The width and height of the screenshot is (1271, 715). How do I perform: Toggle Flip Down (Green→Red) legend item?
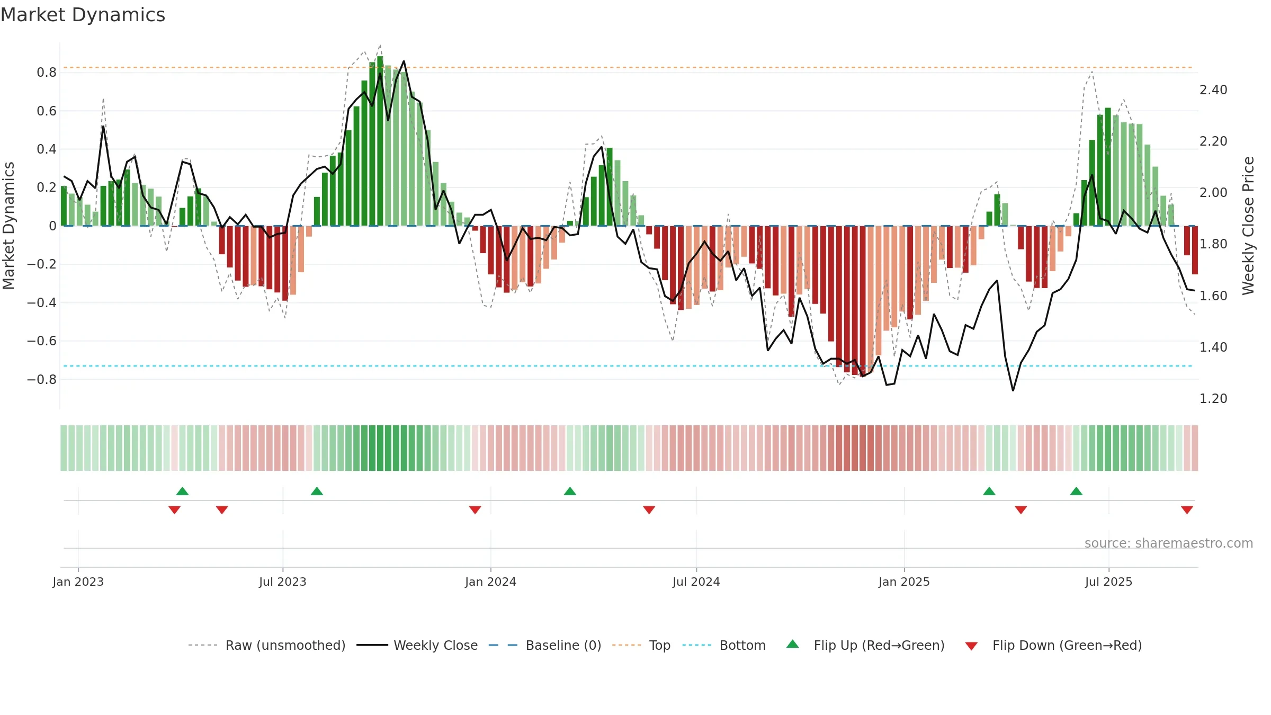coord(1053,645)
